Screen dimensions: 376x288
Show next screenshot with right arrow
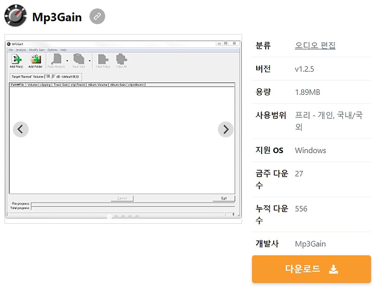point(226,129)
